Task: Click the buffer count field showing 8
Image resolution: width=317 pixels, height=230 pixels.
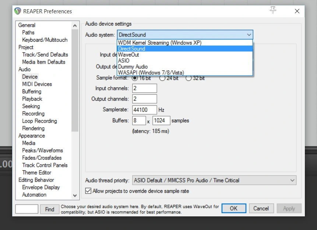Action: point(139,121)
